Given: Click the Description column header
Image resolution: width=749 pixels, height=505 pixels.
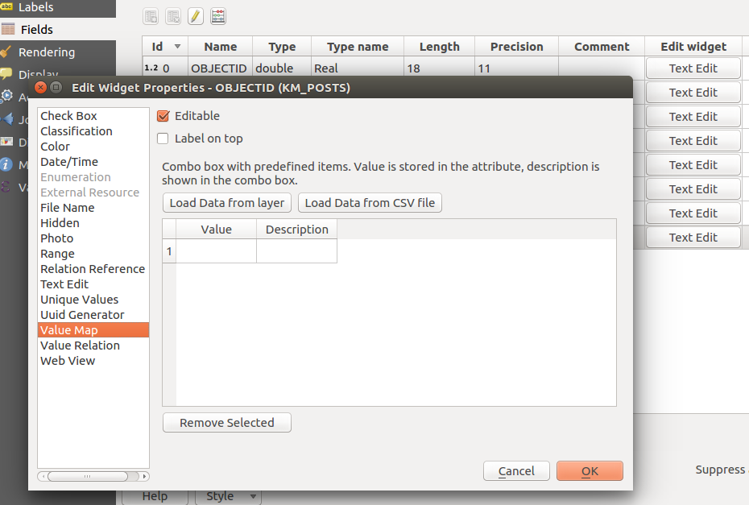Looking at the screenshot, I should 296,230.
